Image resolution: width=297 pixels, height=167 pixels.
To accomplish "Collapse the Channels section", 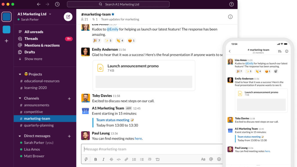I will [x=20, y=98].
